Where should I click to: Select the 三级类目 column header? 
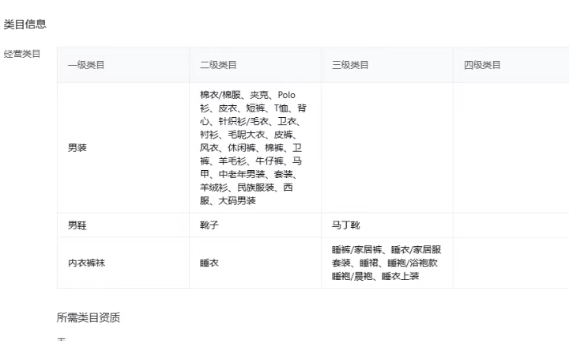(x=350, y=65)
